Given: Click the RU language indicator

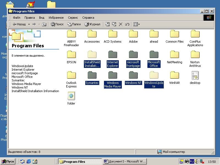Looking at the screenshot, I should click(192, 161).
